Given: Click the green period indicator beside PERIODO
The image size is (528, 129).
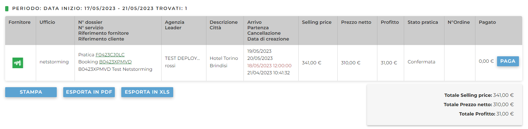Looking at the screenshot, I should click(x=7, y=8).
